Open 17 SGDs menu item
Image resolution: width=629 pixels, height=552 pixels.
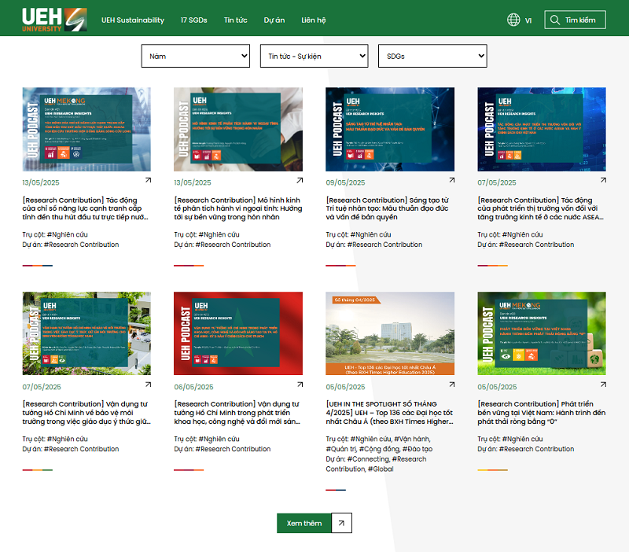[x=193, y=20]
